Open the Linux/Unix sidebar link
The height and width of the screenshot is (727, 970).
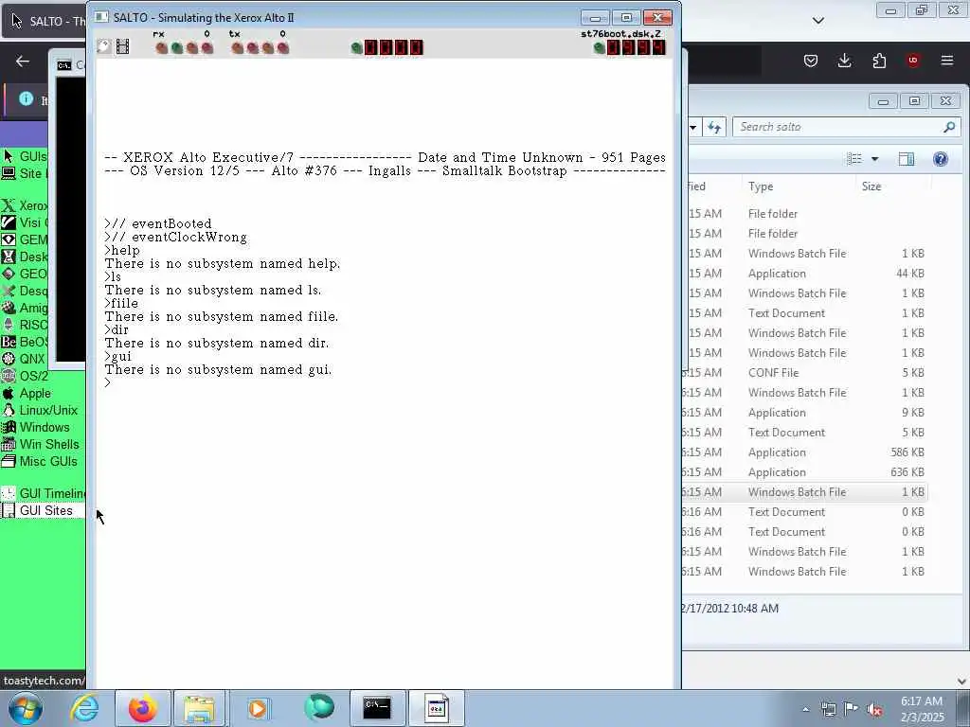coord(48,410)
